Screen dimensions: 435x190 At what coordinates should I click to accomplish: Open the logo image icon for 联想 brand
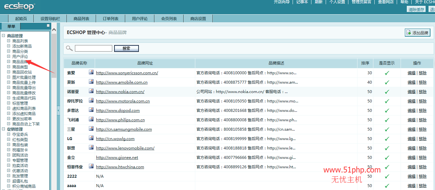91,148
